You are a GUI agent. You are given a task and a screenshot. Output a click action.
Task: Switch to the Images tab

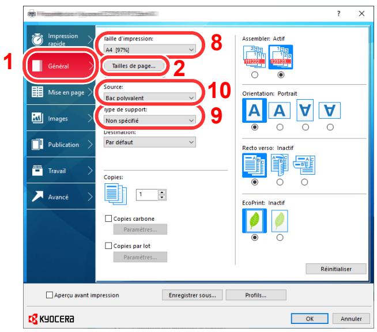pyautogui.click(x=61, y=118)
